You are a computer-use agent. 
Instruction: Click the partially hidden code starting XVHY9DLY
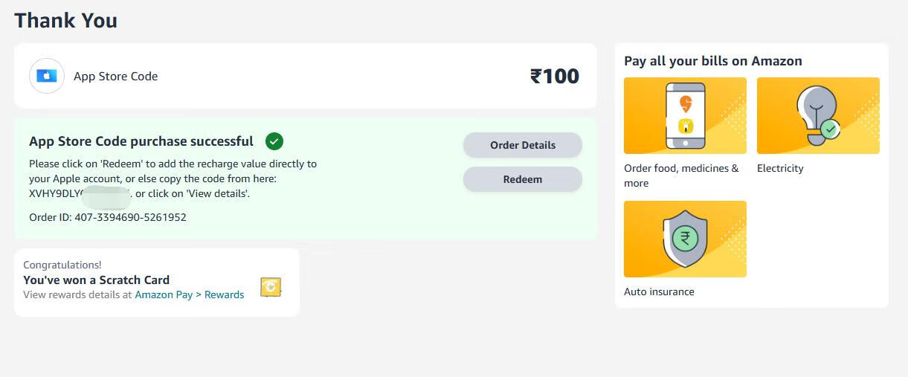pyautogui.click(x=79, y=193)
